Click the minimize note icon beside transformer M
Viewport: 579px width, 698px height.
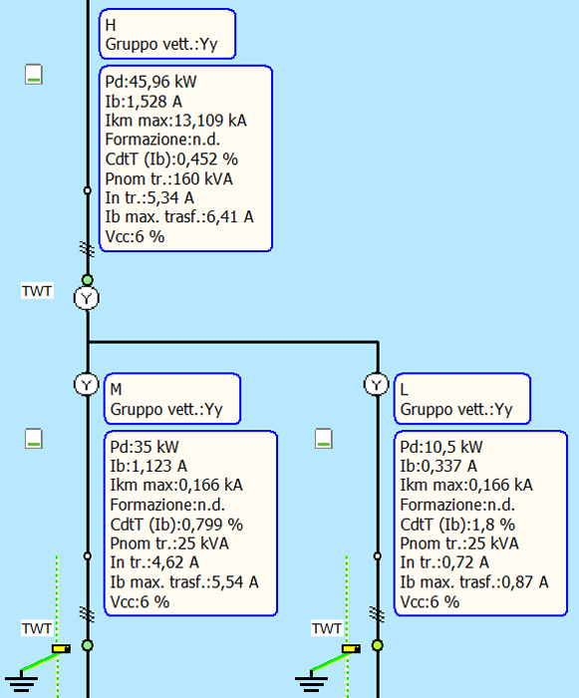(34, 439)
